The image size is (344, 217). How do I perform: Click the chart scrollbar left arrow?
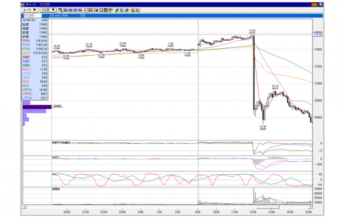(x=25, y=207)
